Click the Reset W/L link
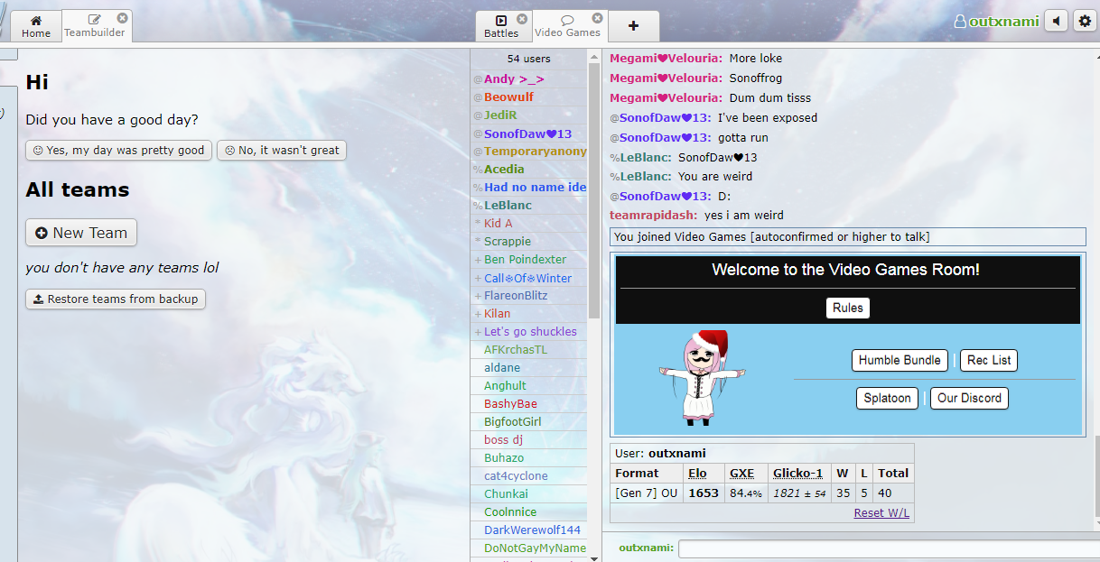This screenshot has width=1100, height=562. coord(881,512)
